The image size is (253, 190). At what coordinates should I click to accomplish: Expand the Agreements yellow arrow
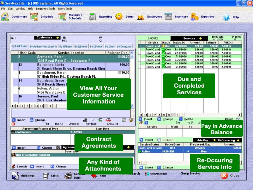click(128, 147)
